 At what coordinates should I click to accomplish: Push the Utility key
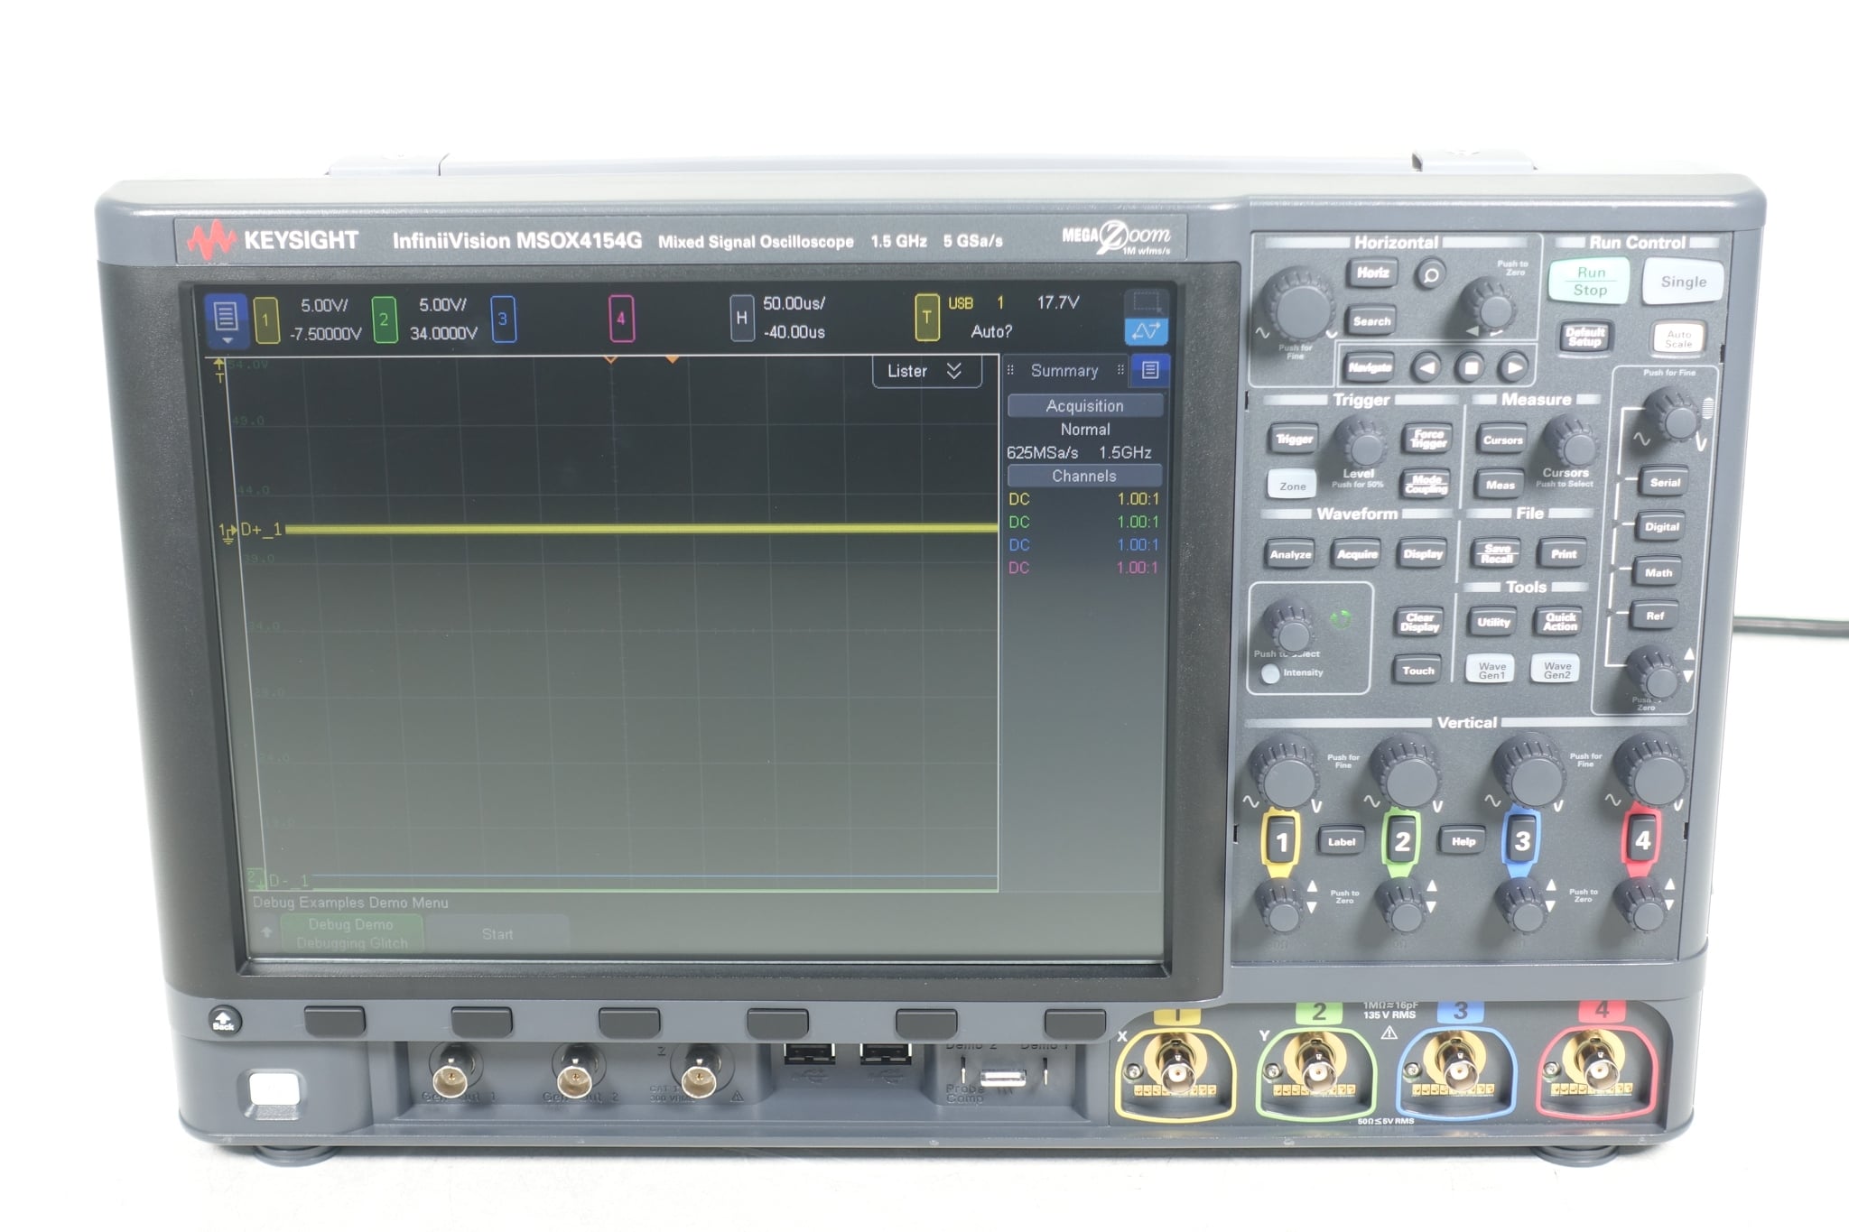tap(1492, 622)
